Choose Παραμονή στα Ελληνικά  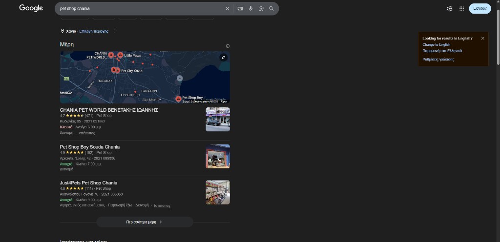442,51
